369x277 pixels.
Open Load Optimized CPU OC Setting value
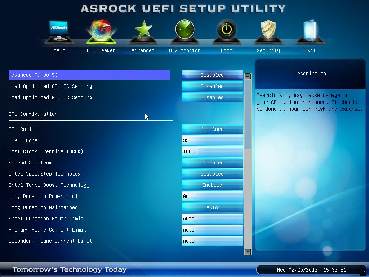click(x=212, y=86)
